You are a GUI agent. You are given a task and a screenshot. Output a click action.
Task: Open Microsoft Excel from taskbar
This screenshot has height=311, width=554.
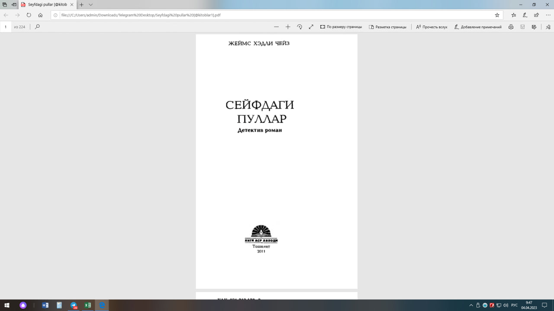[x=87, y=305]
